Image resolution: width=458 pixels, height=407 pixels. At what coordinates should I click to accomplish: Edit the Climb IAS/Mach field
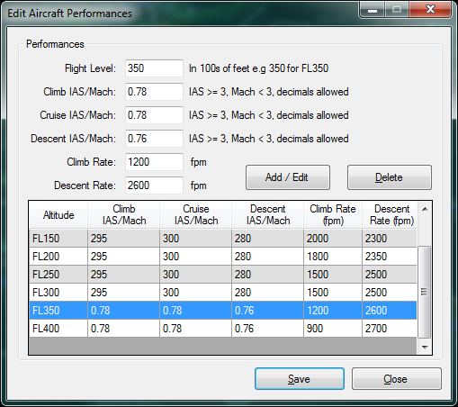154,92
